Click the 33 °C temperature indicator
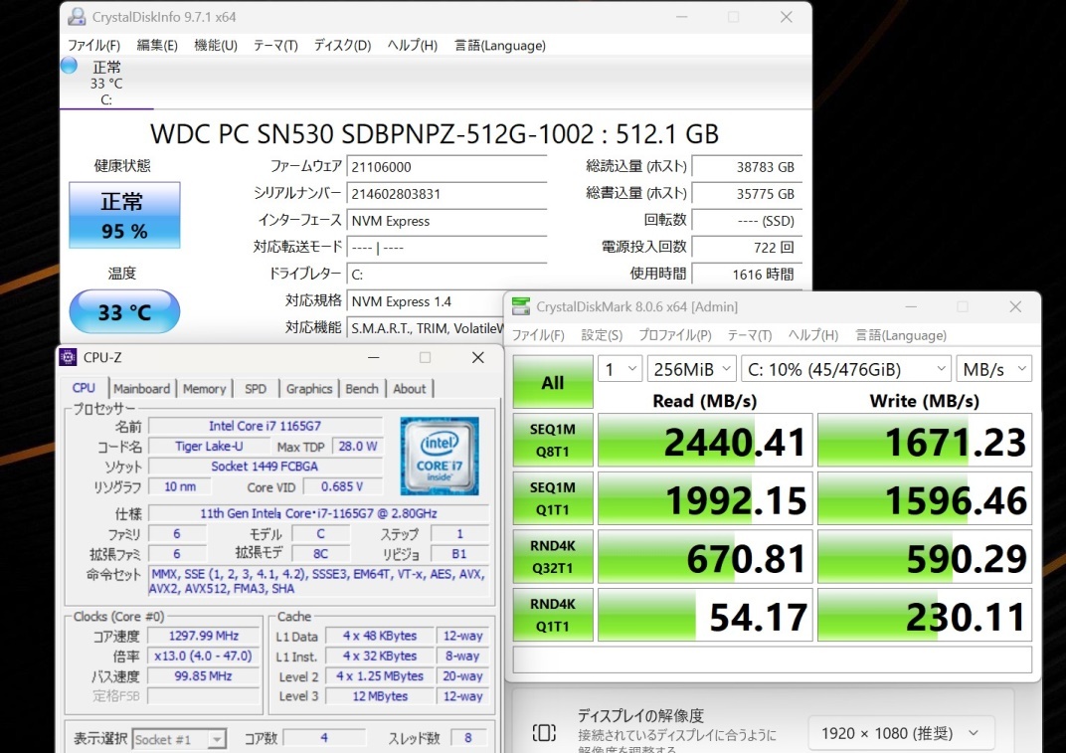This screenshot has width=1066, height=753. (124, 311)
